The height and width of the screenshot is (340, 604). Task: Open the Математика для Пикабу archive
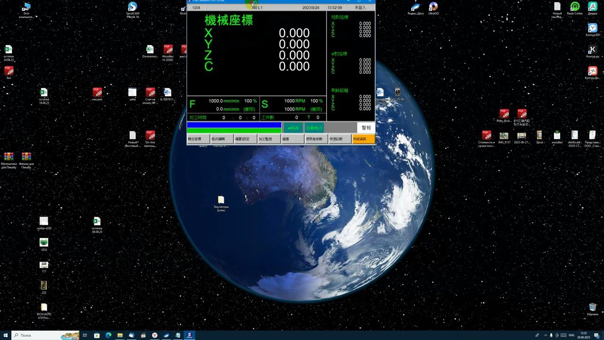coord(8,160)
